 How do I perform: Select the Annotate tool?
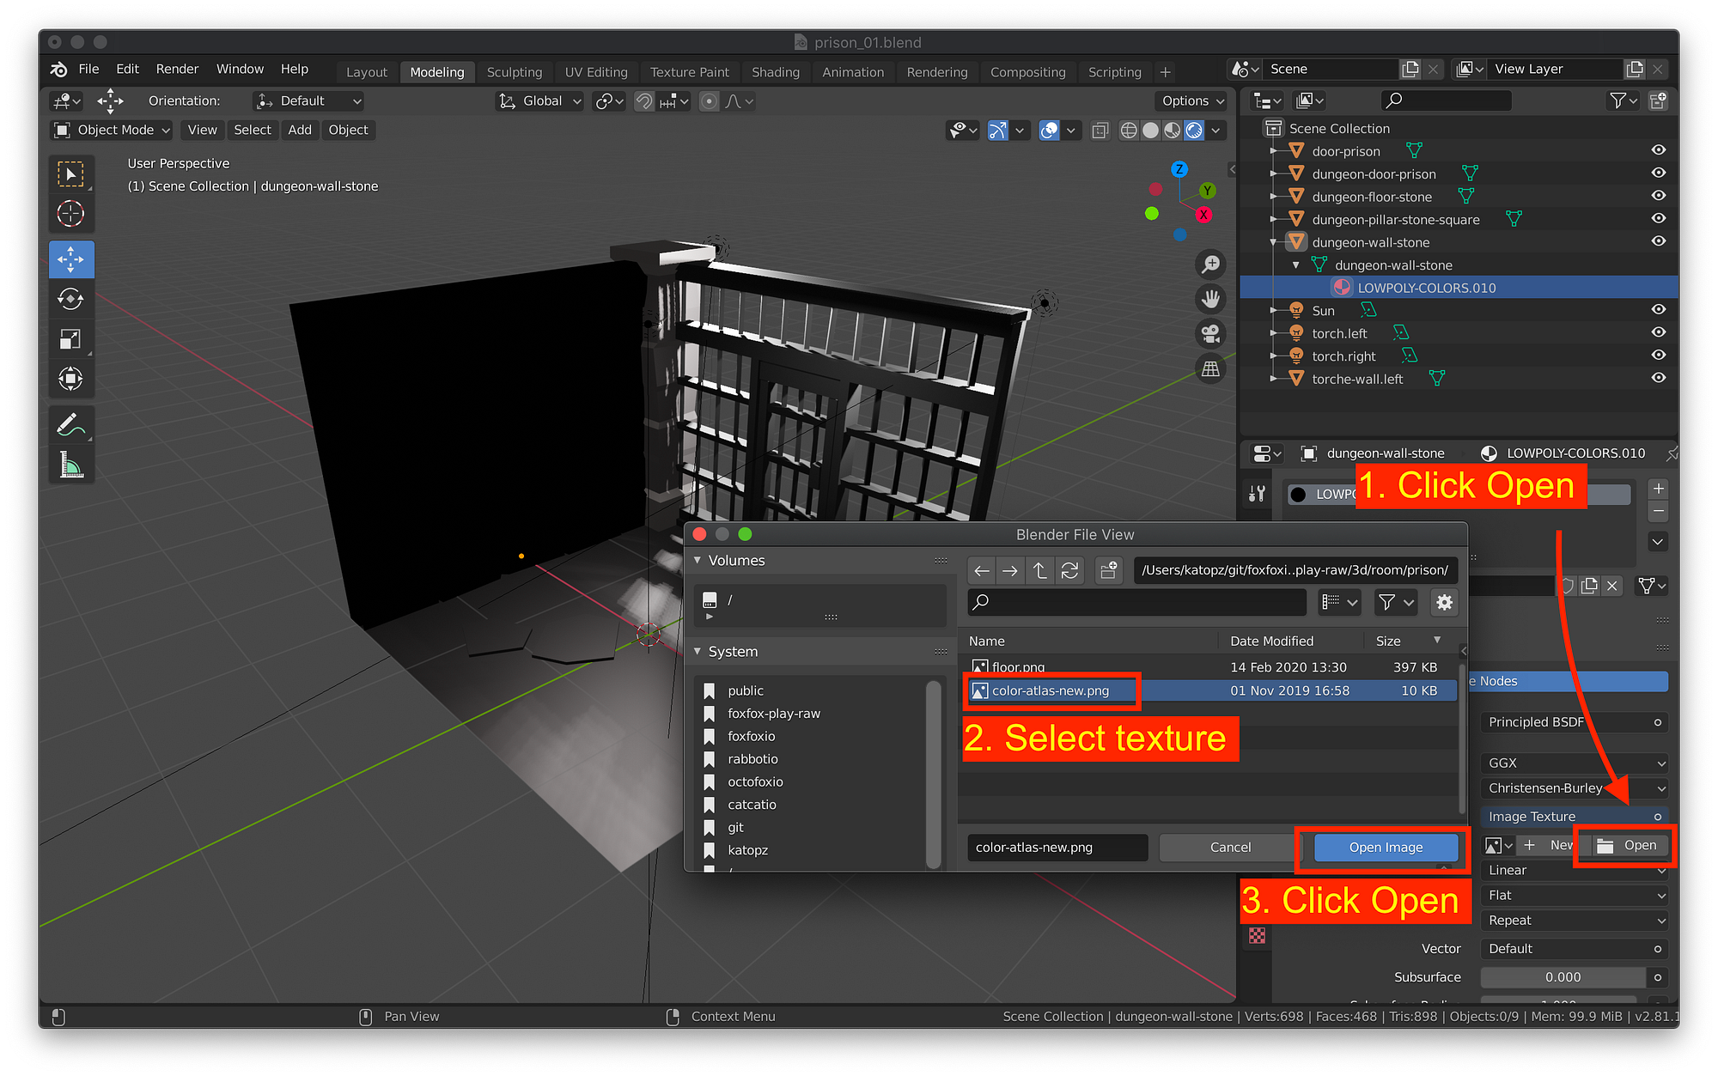pos(71,422)
